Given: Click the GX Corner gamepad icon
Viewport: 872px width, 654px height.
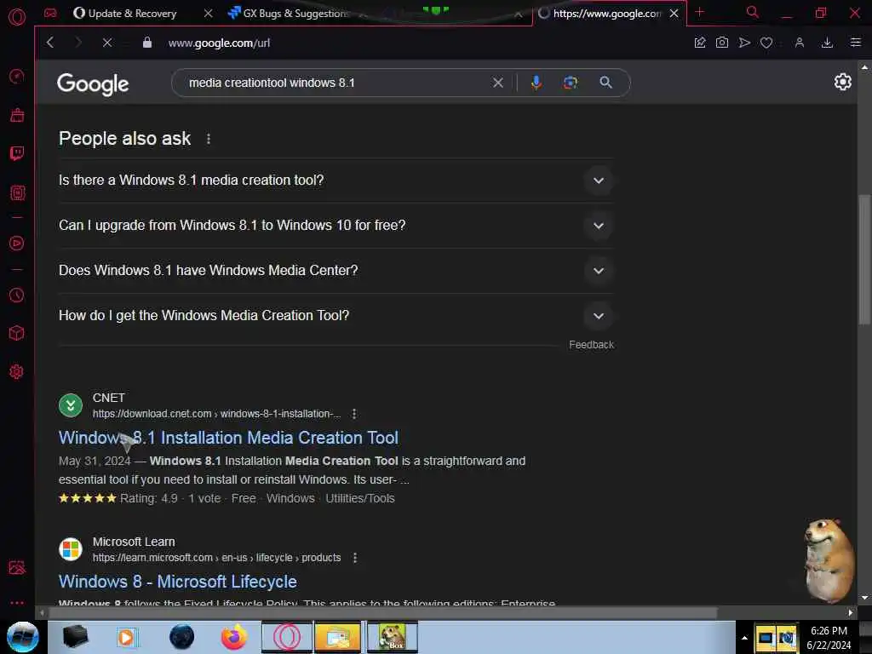Looking at the screenshot, I should click(x=50, y=14).
